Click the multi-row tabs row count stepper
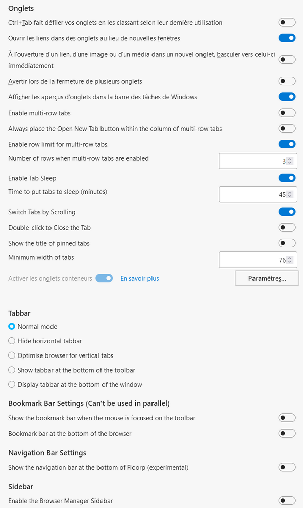The image size is (303, 508). click(x=289, y=161)
